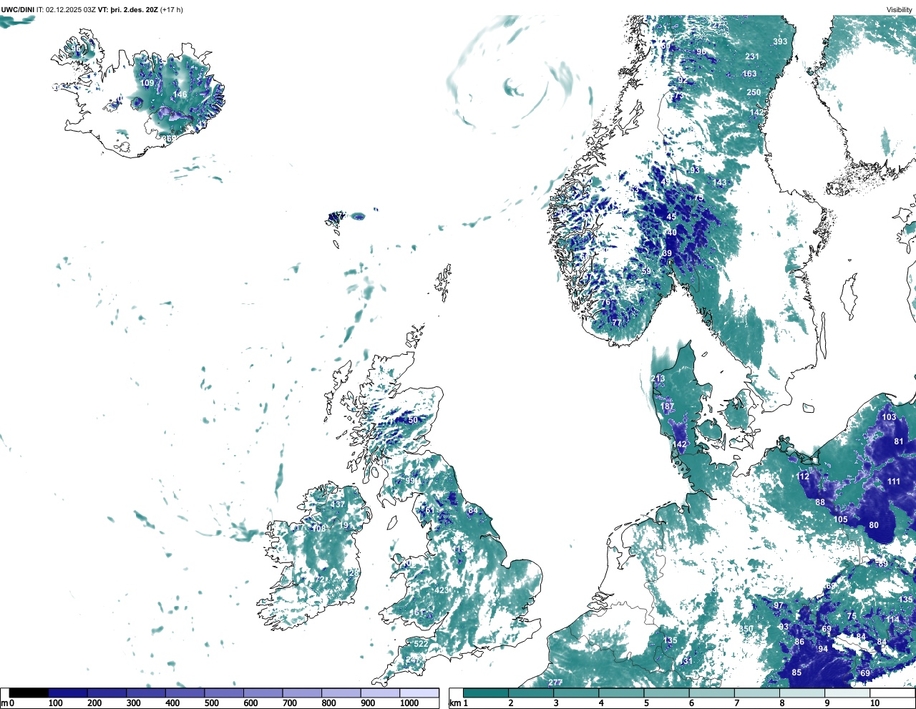Screen dimensions: 916x709
Task: Select the 9–10 km lightest legend swatch
Action: pos(847,693)
